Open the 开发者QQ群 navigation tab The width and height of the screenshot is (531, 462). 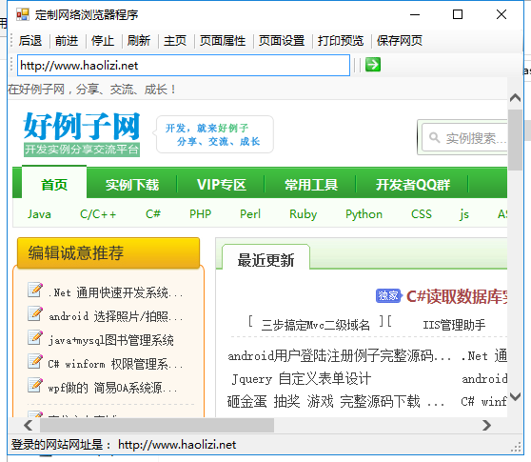[x=413, y=185]
